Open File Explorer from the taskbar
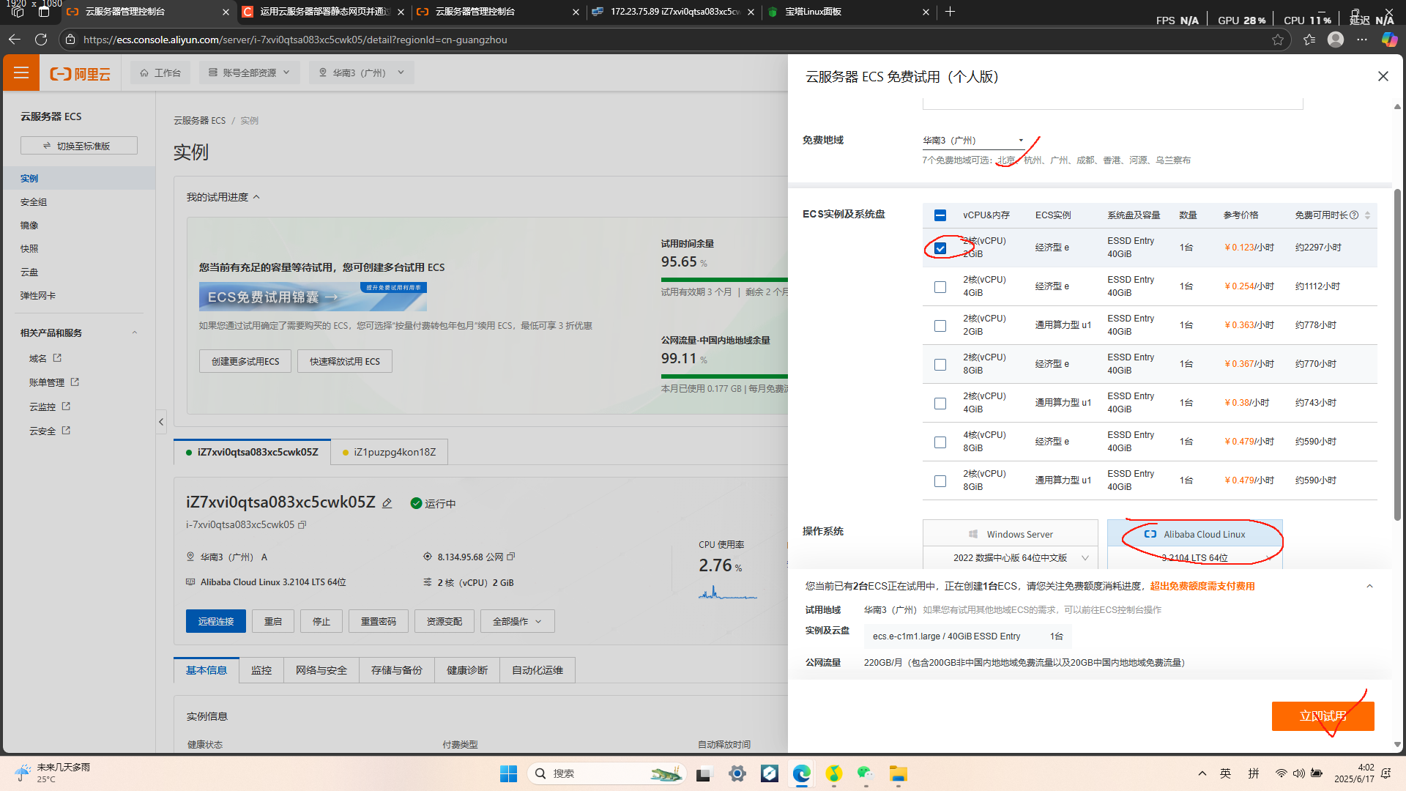Image resolution: width=1406 pixels, height=791 pixels. 899,773
